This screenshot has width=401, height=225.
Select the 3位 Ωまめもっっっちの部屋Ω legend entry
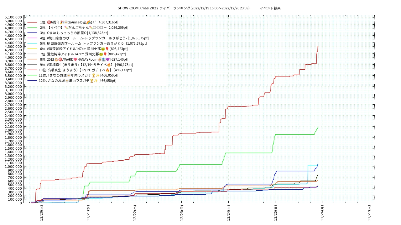pyautogui.click(x=74, y=33)
